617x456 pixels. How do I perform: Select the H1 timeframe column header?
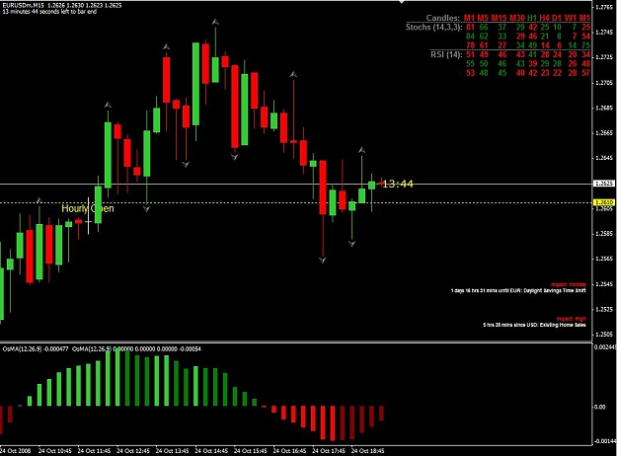[x=532, y=18]
